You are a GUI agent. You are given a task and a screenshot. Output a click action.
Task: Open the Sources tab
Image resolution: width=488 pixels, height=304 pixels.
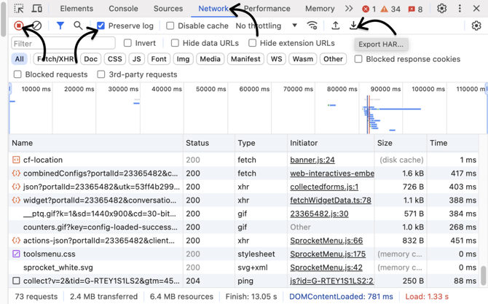(x=168, y=9)
